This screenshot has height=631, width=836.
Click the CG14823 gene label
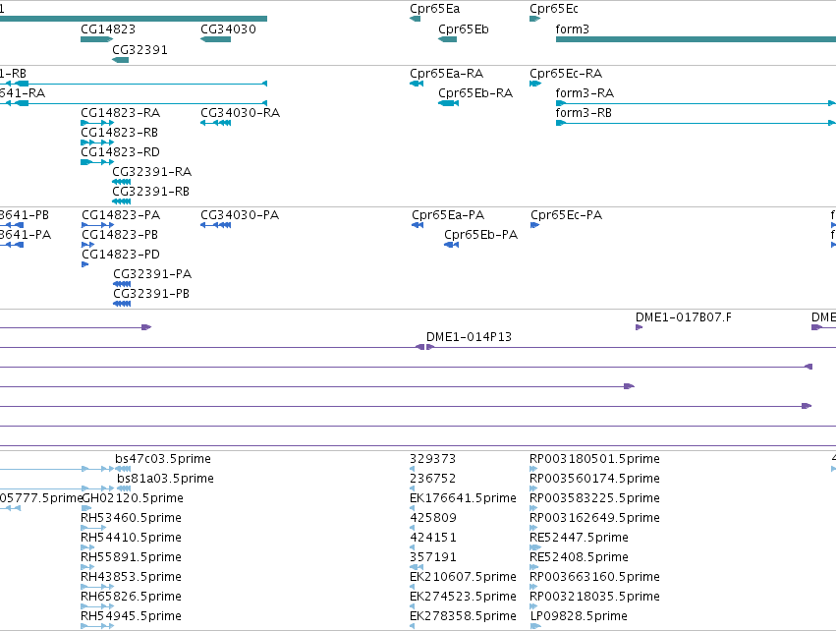[x=108, y=29]
